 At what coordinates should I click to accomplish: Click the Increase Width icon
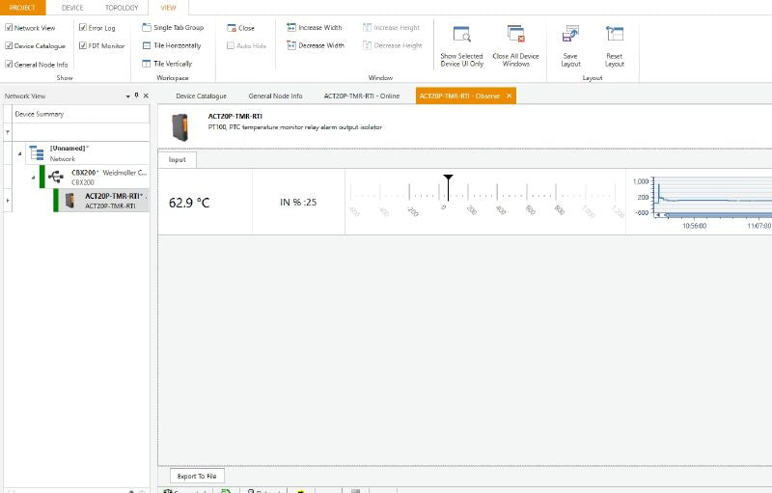291,28
